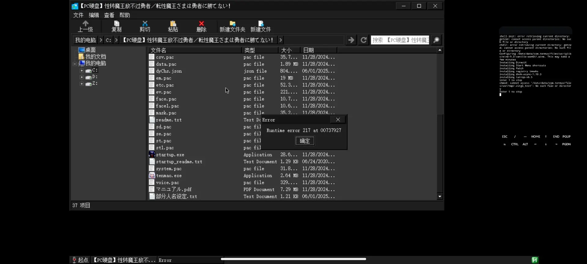
Task: Click the csv.pac file icon
Action: [x=152, y=57]
